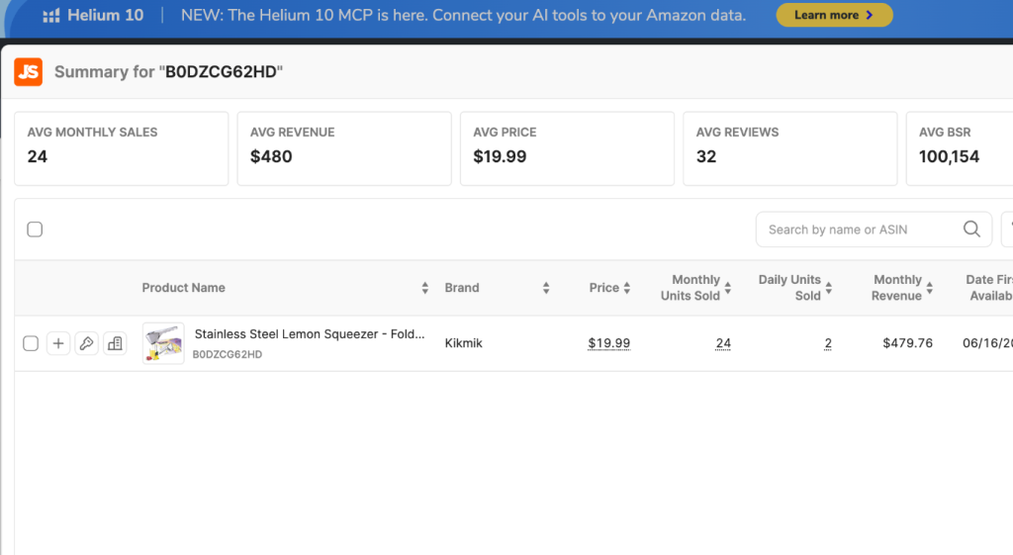This screenshot has width=1013, height=555.
Task: Sort by Daily Units Sold arrows
Action: (828, 288)
